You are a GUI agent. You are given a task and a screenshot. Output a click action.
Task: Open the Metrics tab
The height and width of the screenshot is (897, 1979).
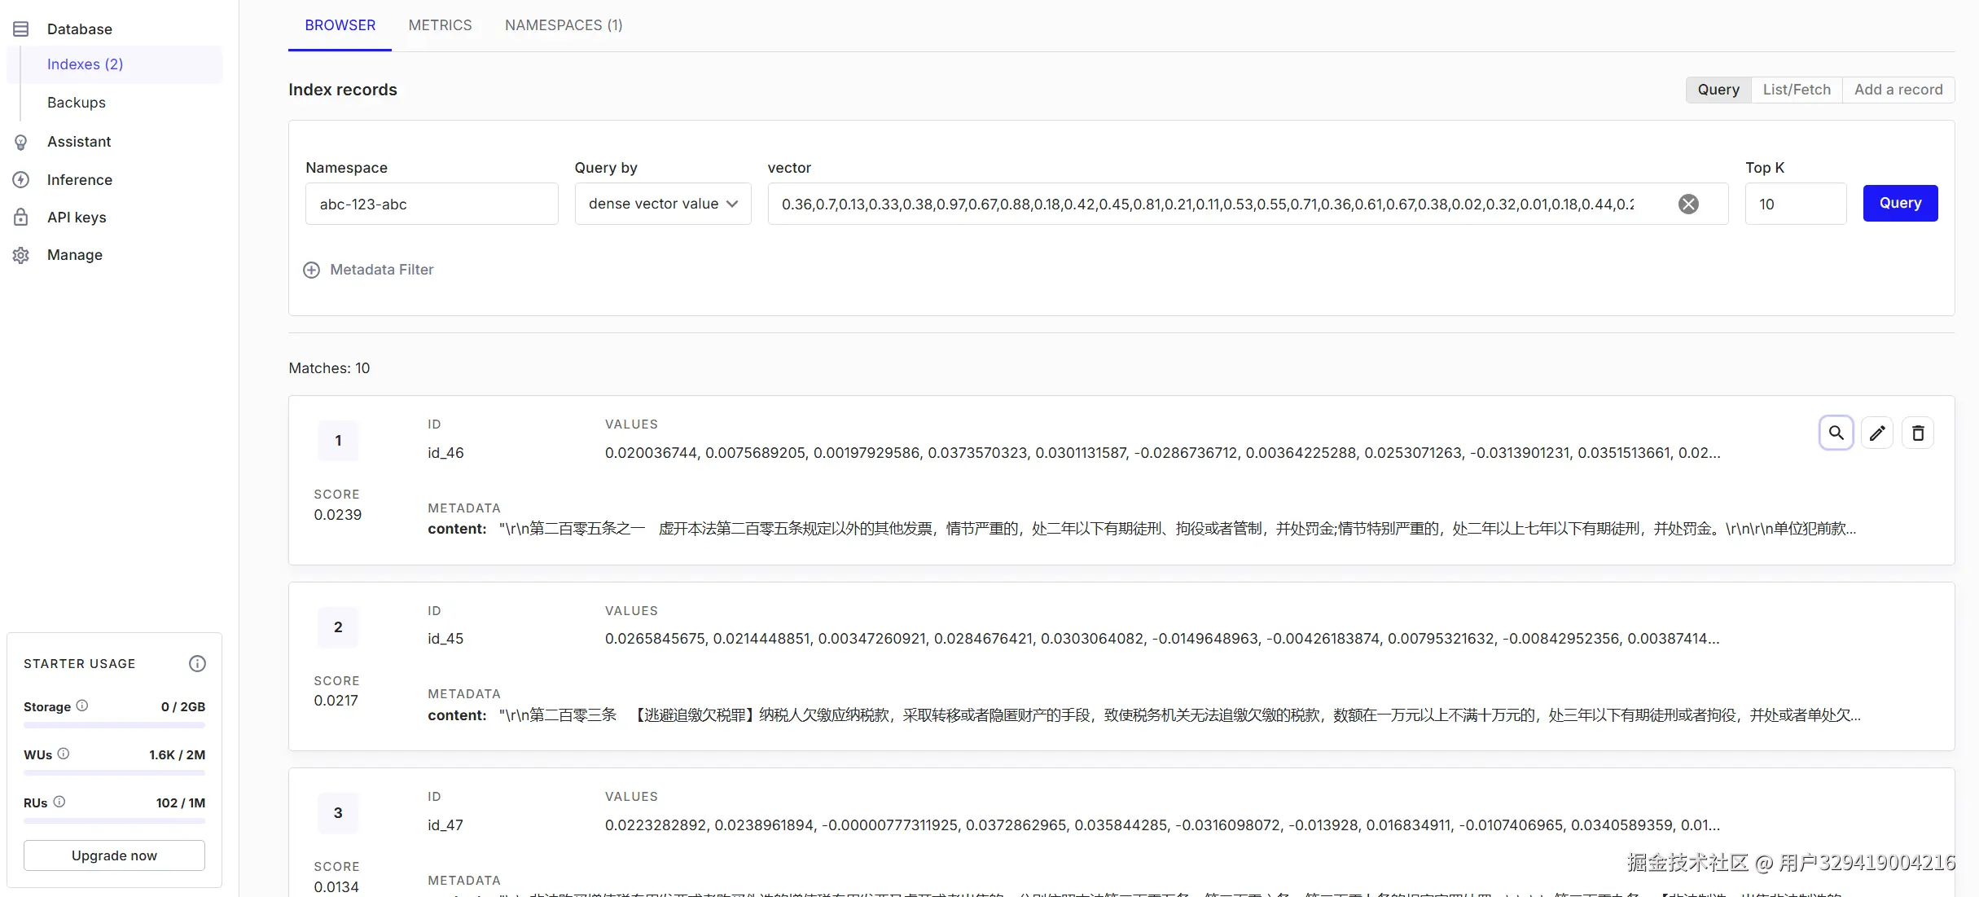(x=440, y=25)
